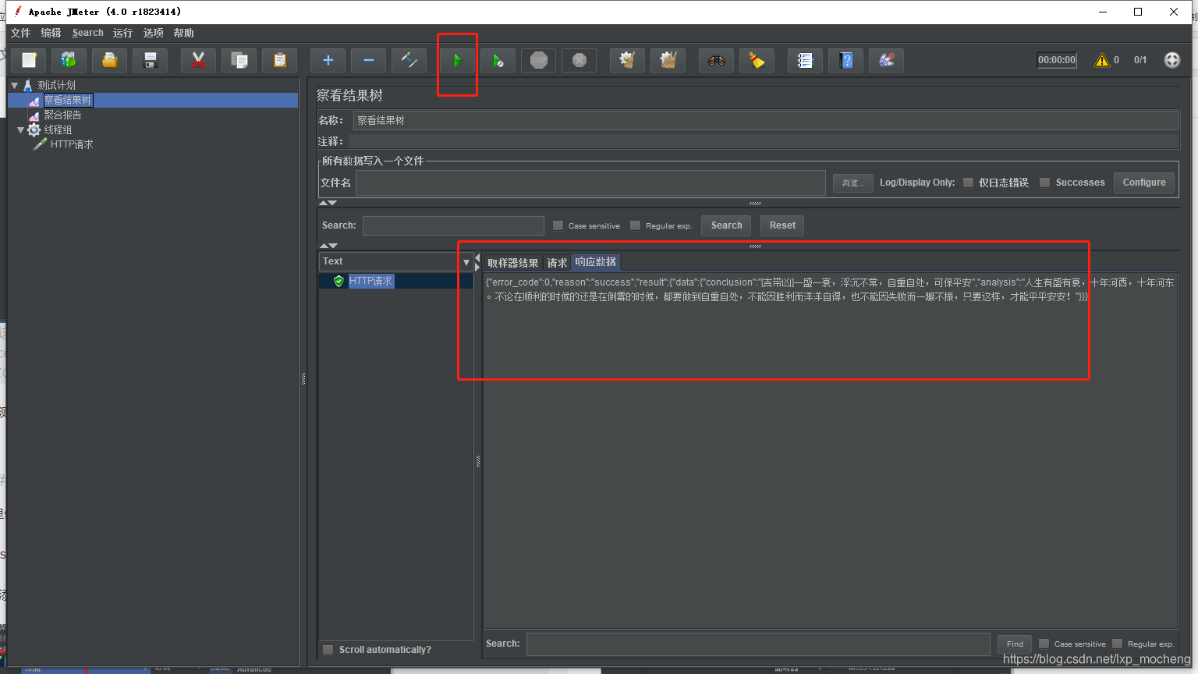Enable Scroll automatically? checkbox
The image size is (1198, 674).
point(328,650)
